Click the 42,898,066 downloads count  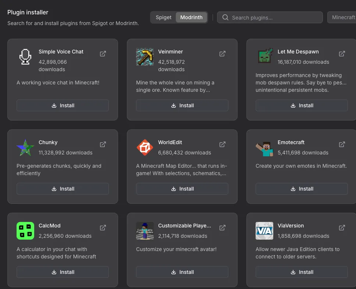(x=53, y=66)
